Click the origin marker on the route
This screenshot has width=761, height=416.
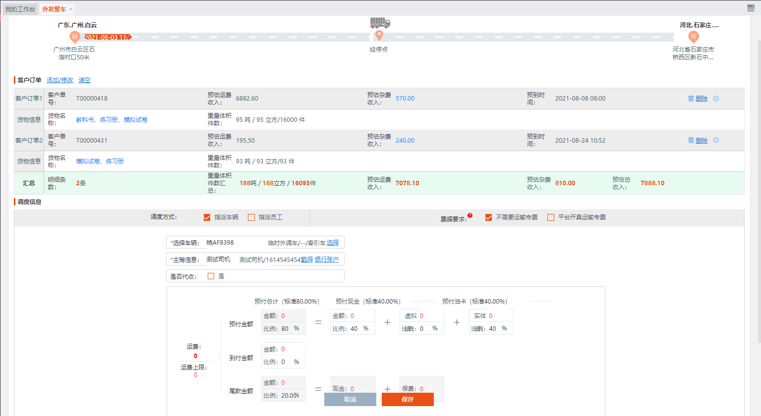pyautogui.click(x=74, y=36)
